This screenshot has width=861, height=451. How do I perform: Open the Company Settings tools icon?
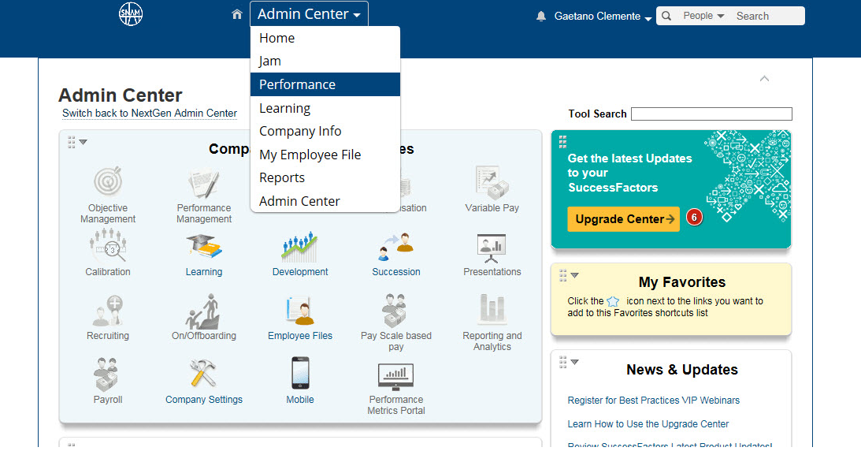204,374
